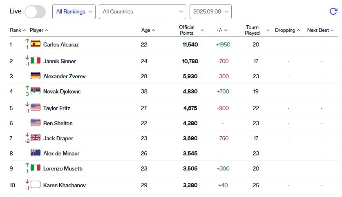Click Alexander Zverev's German flag icon
The width and height of the screenshot is (342, 197).
coord(36,76)
